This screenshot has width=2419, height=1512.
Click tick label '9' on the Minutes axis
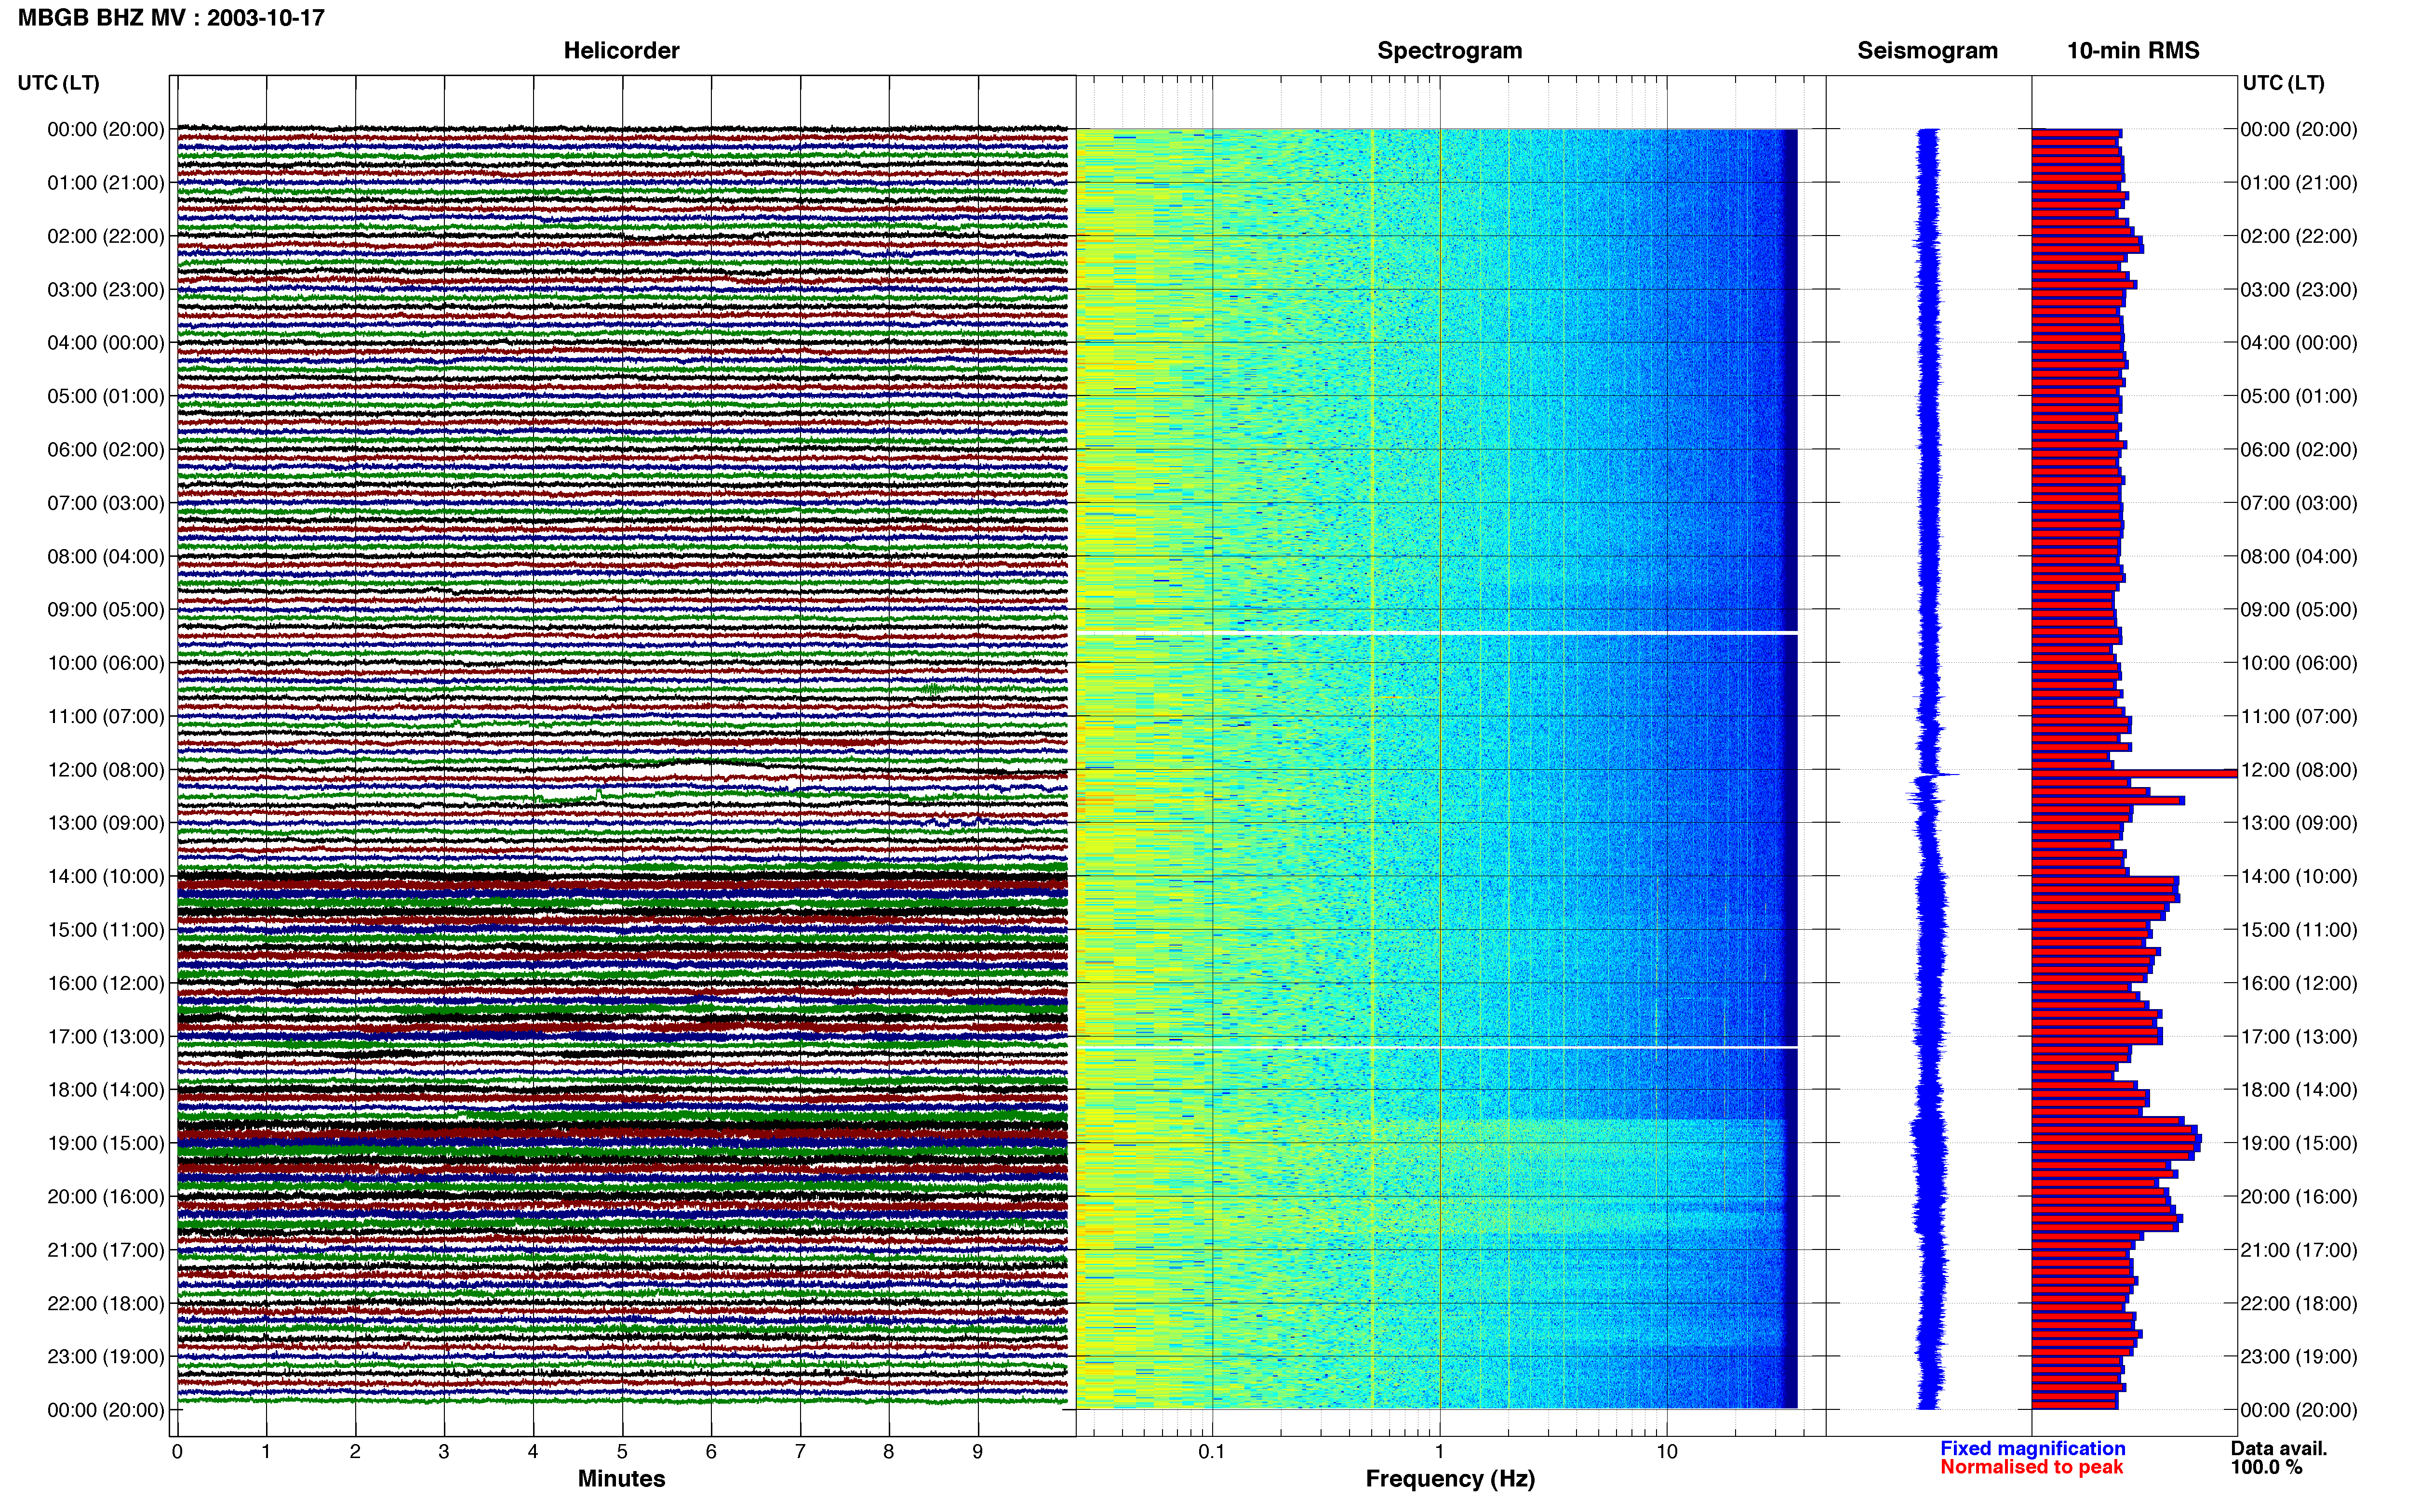click(978, 1452)
